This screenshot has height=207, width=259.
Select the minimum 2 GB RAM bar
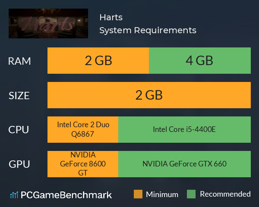[x=98, y=60]
